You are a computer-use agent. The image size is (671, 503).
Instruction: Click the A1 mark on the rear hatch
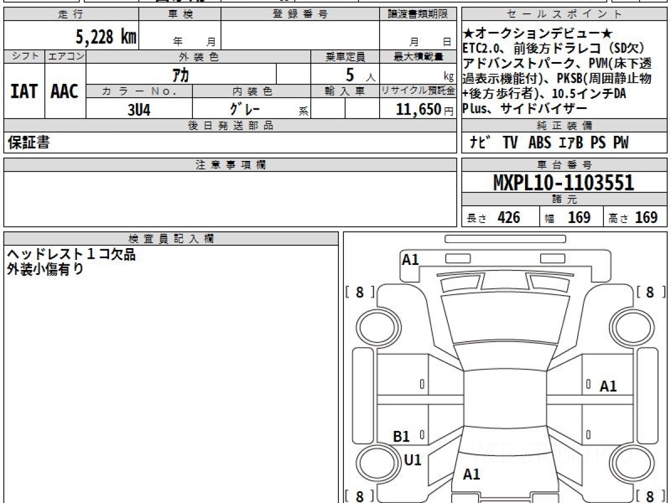(471, 474)
